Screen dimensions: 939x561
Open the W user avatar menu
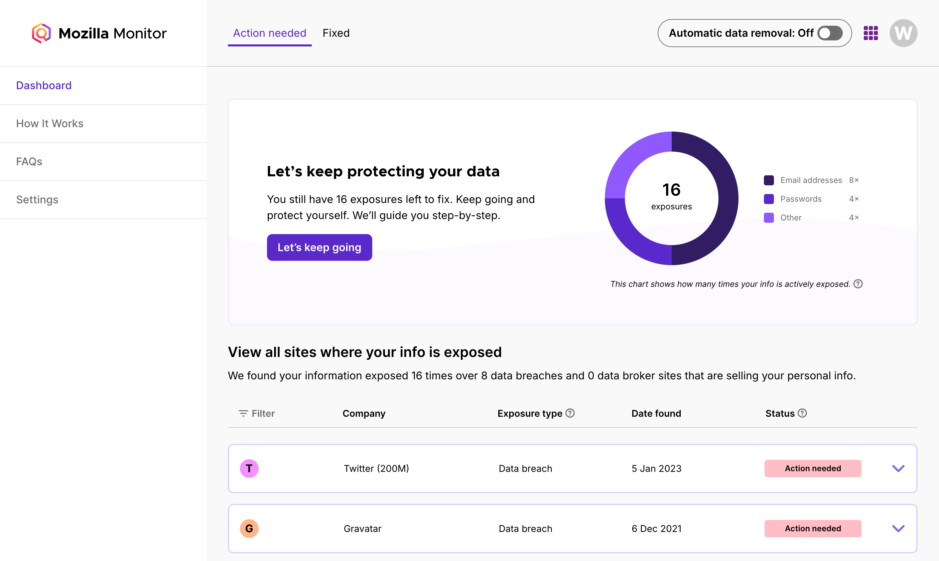(x=903, y=33)
